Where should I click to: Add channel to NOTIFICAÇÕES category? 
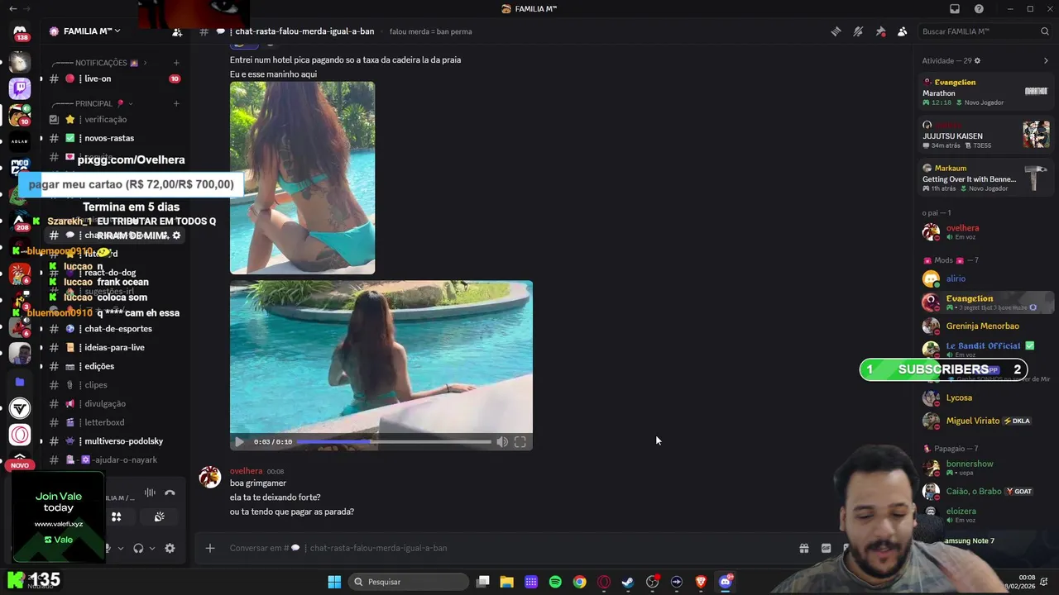tap(176, 63)
